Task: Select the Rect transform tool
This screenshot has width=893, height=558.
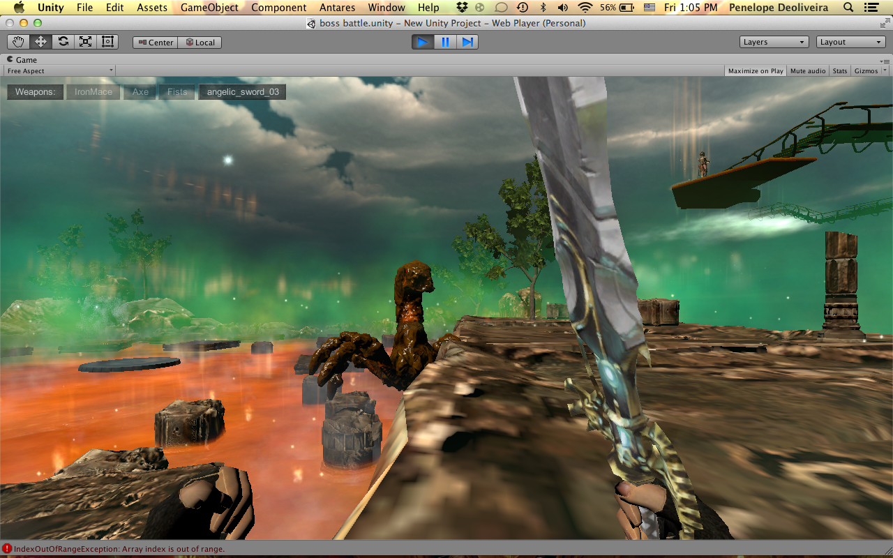Action: pos(107,42)
